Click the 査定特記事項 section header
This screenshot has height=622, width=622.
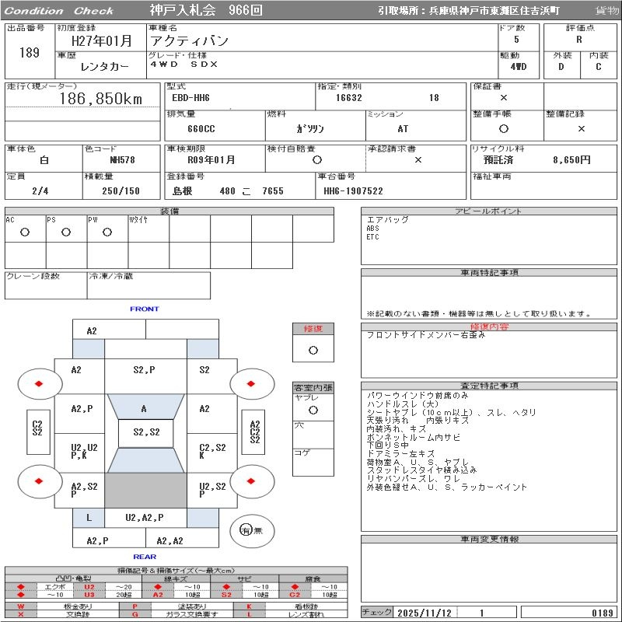(489, 386)
